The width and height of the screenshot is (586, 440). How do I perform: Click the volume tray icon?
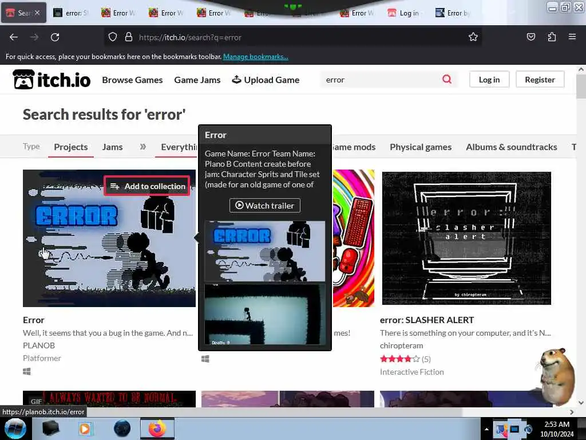point(528,429)
